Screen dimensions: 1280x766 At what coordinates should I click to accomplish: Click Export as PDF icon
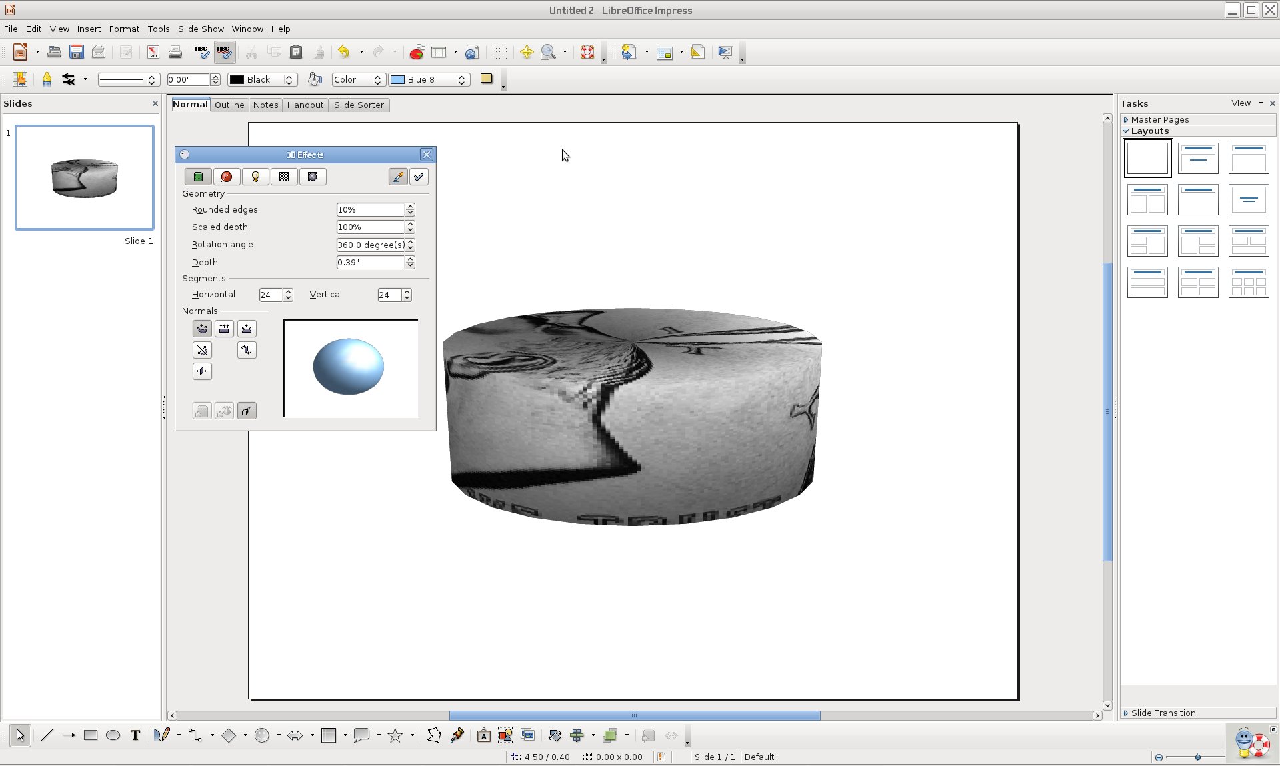tap(153, 52)
